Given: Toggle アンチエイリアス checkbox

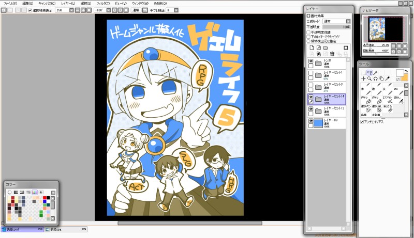Looking at the screenshot, I should coord(362,122).
